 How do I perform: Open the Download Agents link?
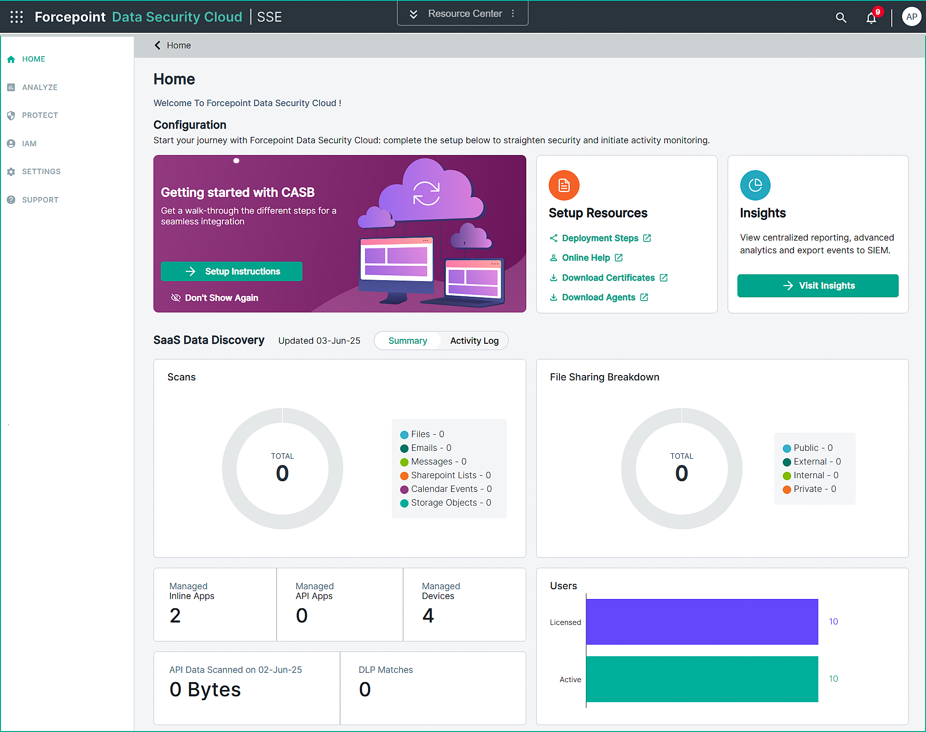(599, 297)
